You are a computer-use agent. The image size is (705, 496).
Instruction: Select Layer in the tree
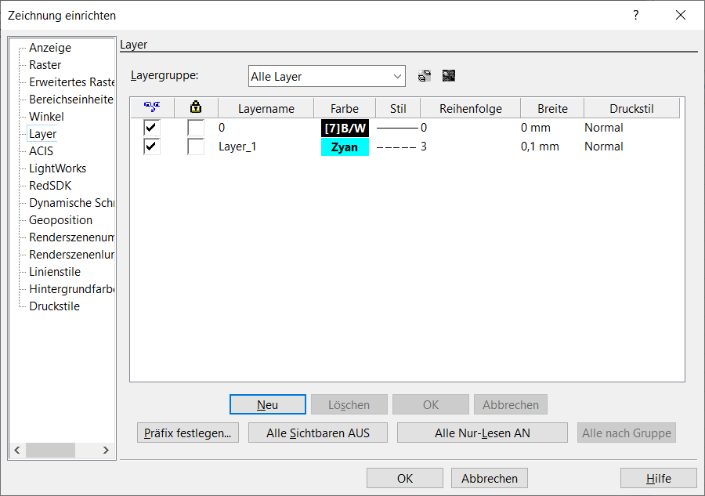(43, 134)
